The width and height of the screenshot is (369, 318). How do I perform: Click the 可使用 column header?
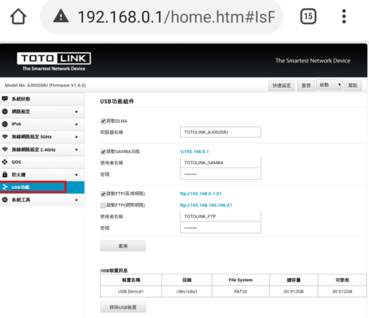pos(342,280)
